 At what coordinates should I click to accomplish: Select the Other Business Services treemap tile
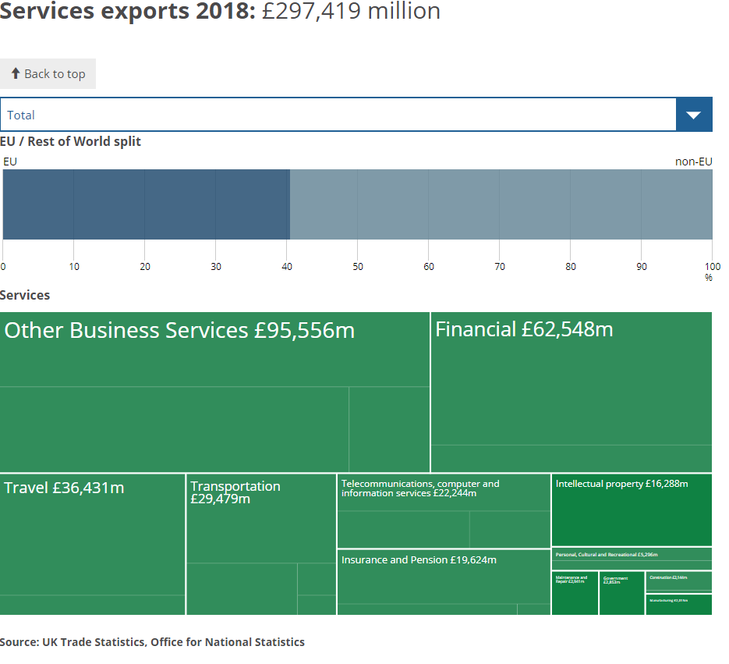tap(214, 390)
